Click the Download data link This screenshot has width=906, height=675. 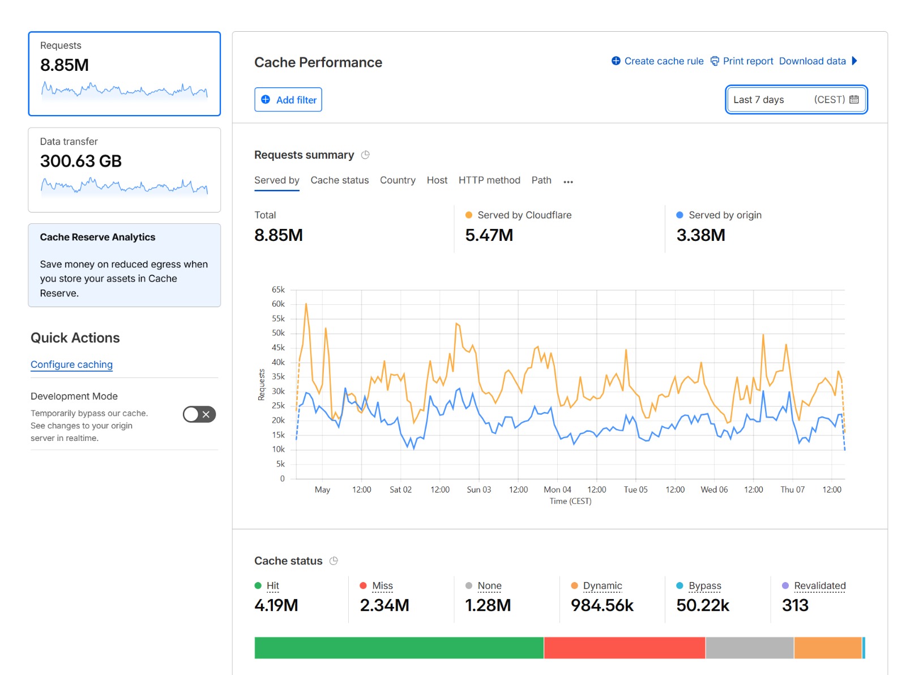(812, 61)
